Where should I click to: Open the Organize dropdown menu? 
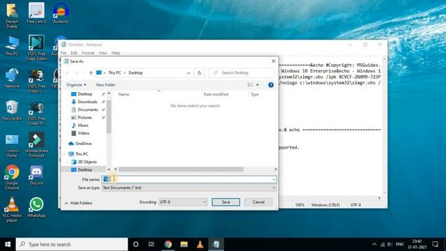pos(76,85)
